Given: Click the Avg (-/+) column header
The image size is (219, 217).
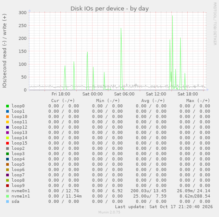Looking at the screenshot, I should click(153, 101).
